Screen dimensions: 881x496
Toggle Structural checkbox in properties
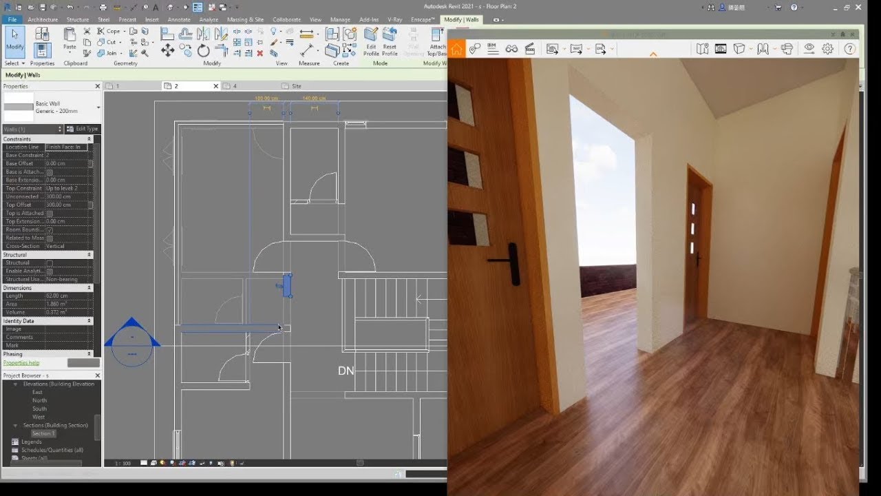pos(50,263)
